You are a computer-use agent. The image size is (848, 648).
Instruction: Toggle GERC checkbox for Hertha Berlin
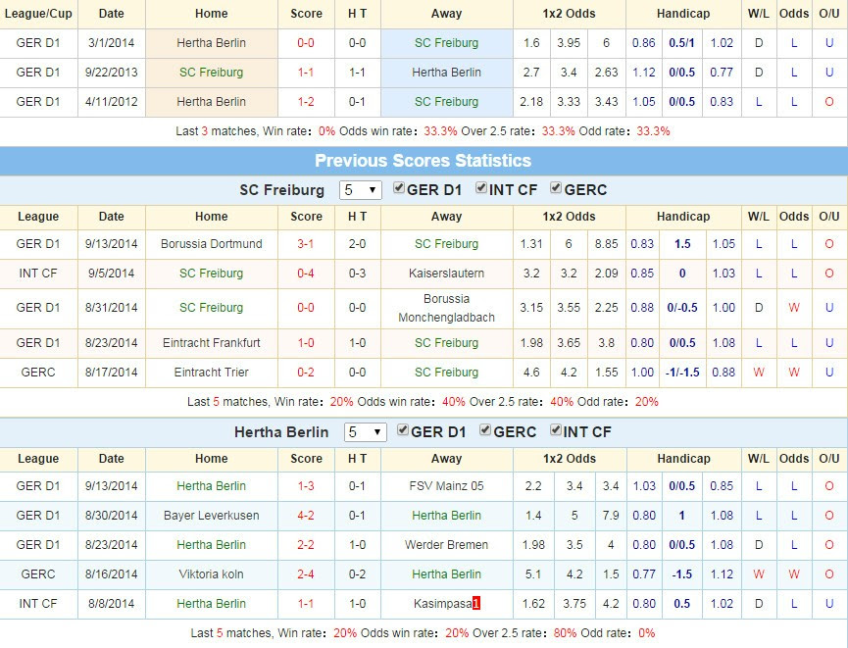pos(485,430)
